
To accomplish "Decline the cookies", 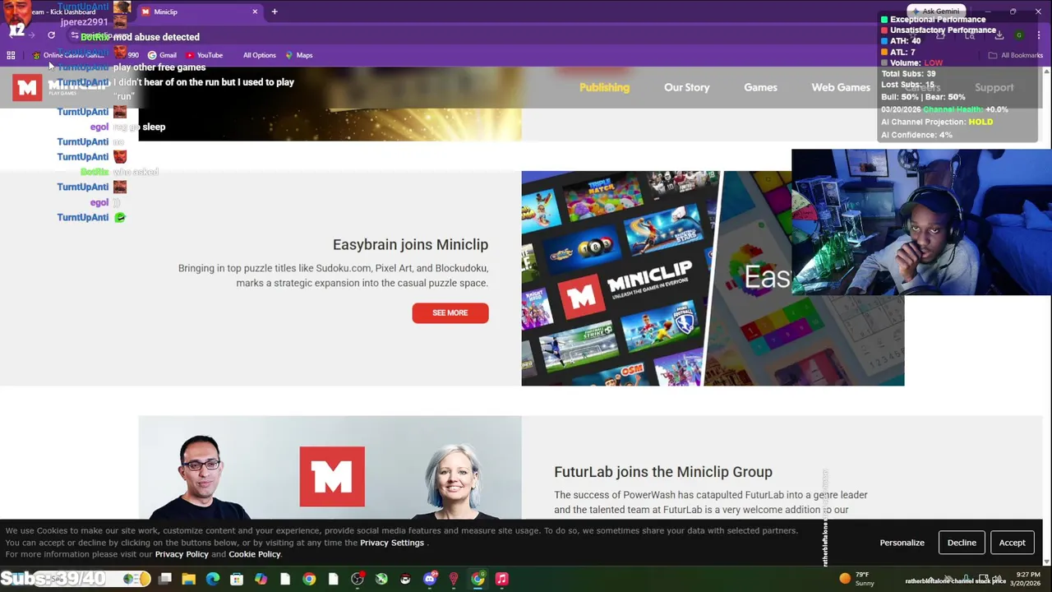I will click(x=962, y=543).
